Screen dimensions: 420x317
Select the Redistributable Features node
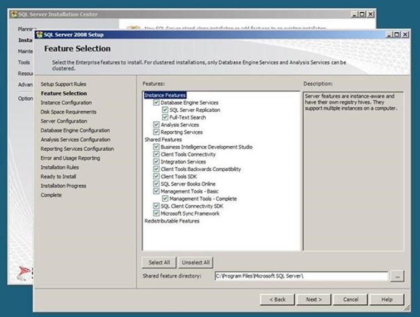pos(172,221)
